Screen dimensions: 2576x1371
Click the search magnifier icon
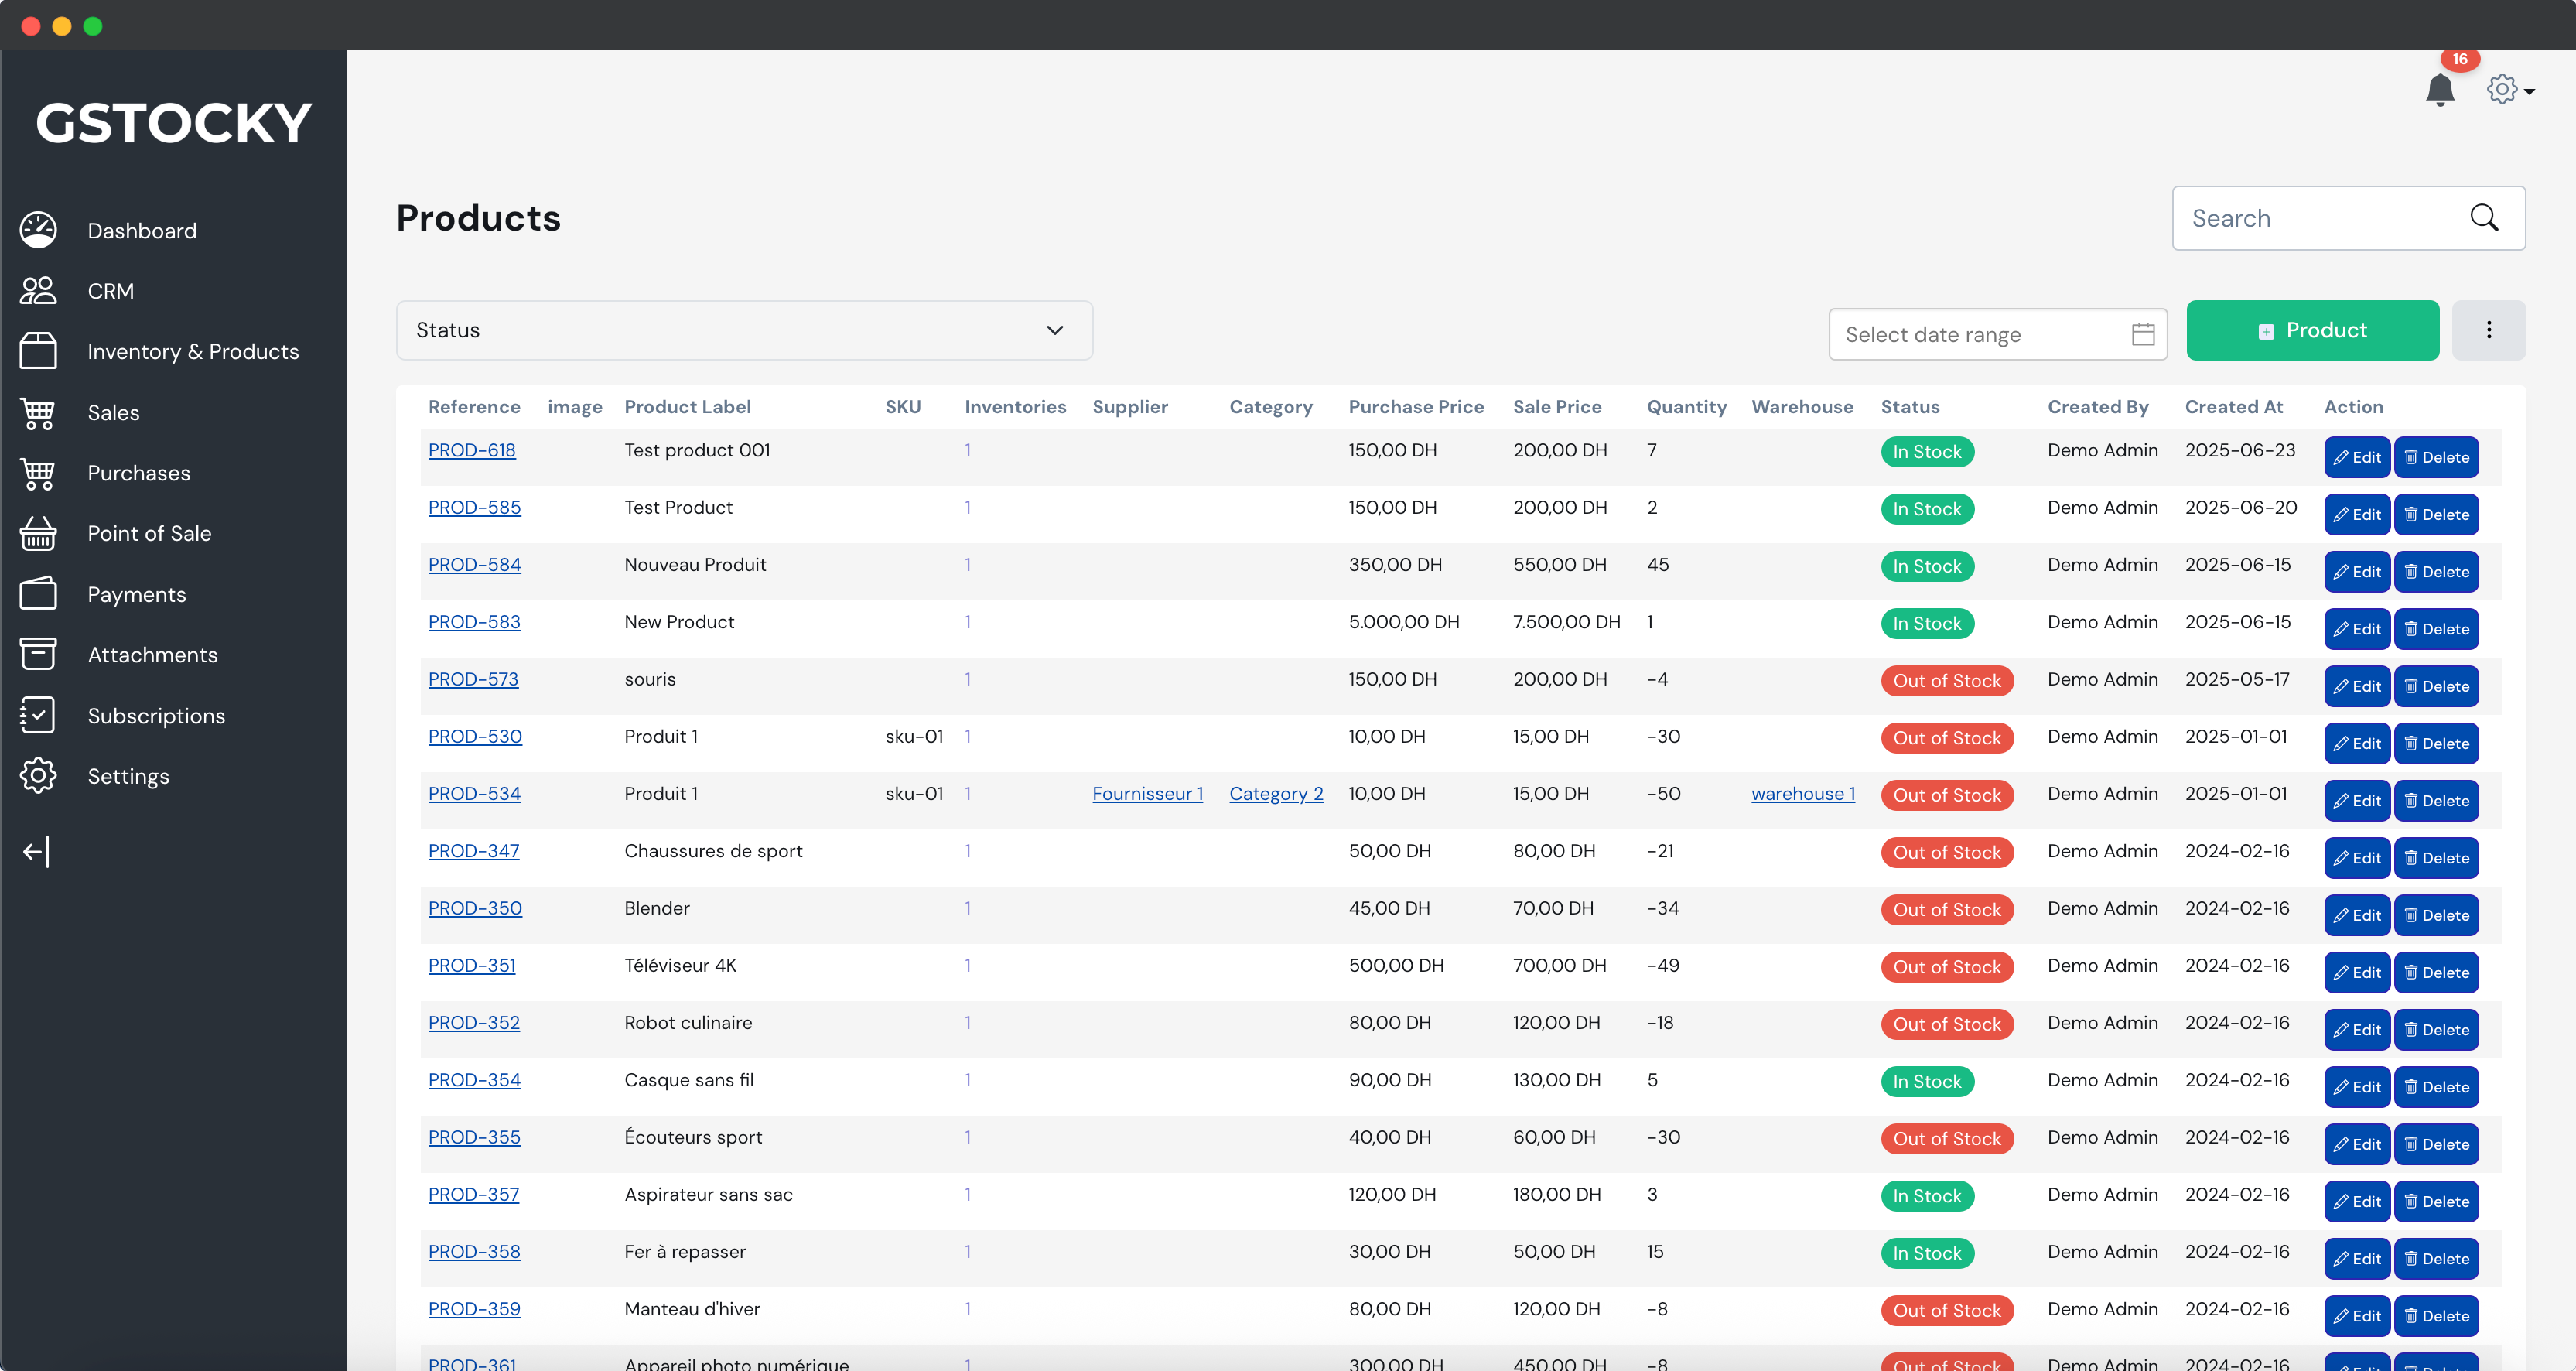[x=2484, y=218]
